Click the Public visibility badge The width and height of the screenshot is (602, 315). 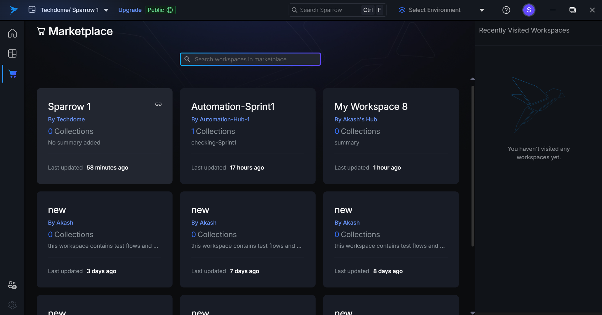160,10
